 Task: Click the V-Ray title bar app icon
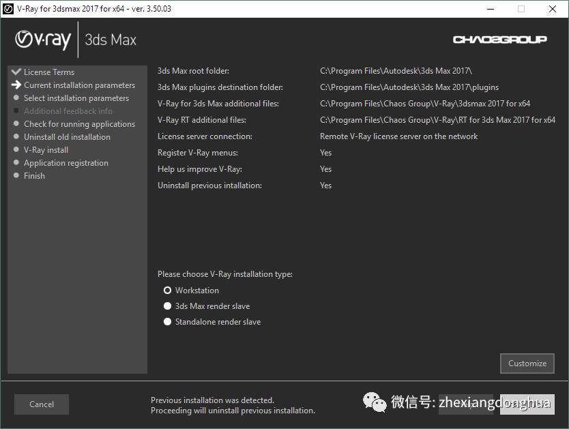[8, 9]
